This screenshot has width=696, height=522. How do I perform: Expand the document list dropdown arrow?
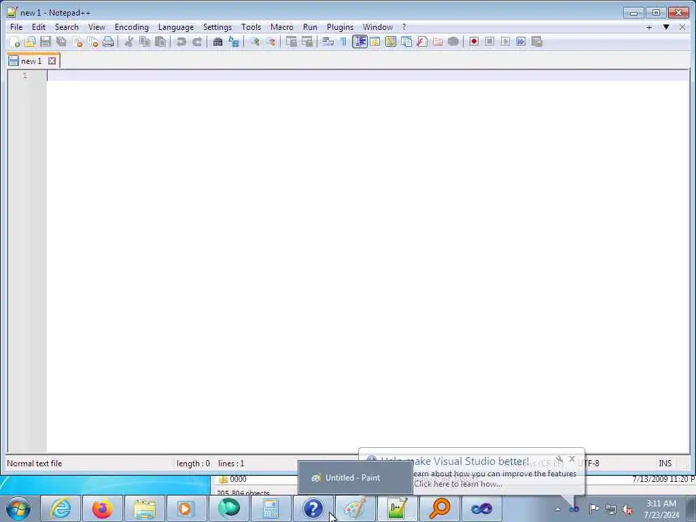[x=666, y=27]
